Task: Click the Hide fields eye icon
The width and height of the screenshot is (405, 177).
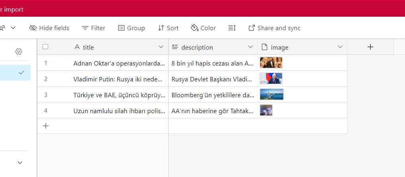Action: pos(33,28)
